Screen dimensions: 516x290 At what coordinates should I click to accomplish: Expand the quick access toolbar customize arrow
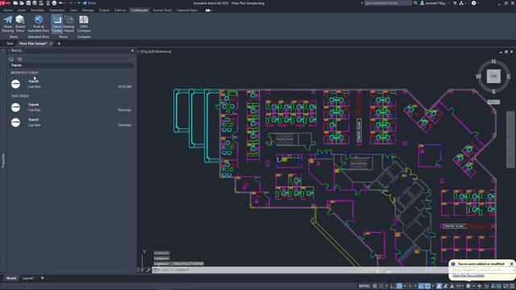tap(79, 3)
